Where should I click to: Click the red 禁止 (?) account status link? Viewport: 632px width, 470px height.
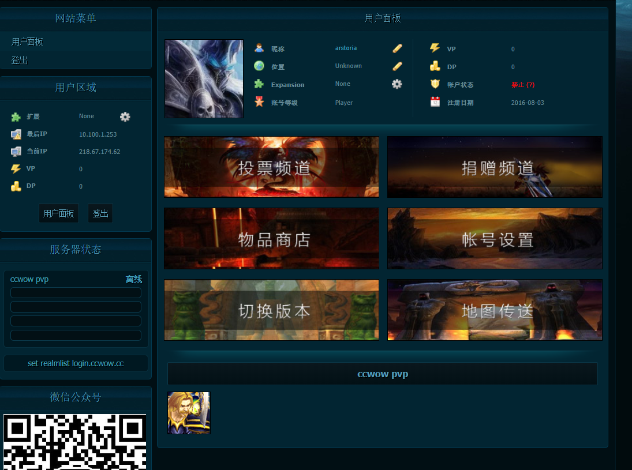pos(523,85)
